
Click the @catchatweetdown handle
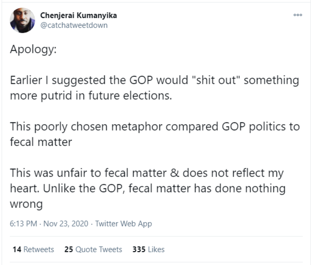pyautogui.click(x=74, y=25)
